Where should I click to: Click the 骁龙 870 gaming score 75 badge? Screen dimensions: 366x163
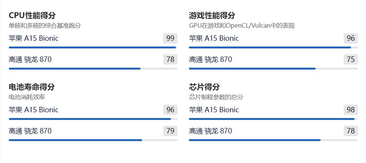click(x=351, y=59)
